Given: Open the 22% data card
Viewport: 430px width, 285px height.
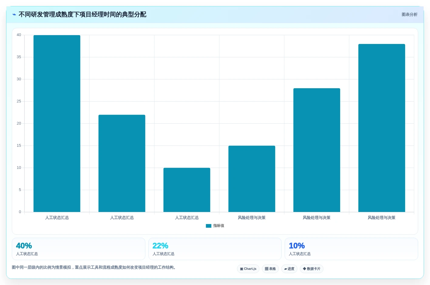Looking at the screenshot, I should (215, 249).
